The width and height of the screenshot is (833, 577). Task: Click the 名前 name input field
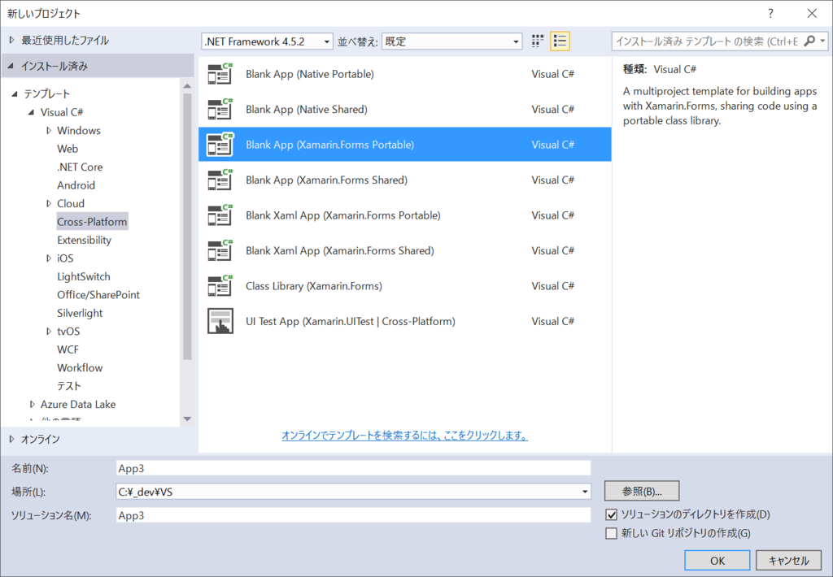click(x=353, y=468)
